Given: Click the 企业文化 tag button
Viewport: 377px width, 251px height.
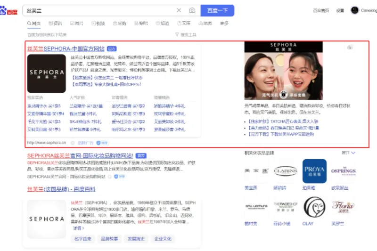Looking at the screenshot, I should coord(163,239).
